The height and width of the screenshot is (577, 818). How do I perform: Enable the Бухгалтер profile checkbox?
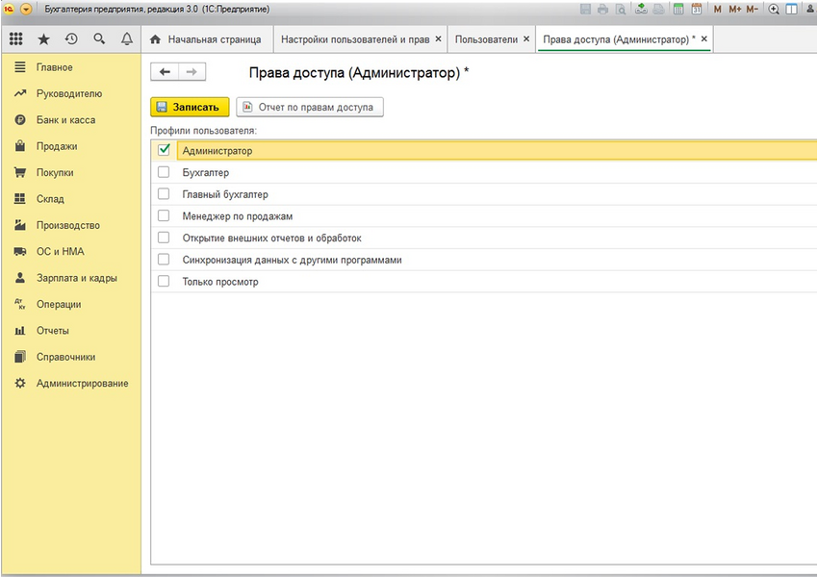(x=164, y=172)
